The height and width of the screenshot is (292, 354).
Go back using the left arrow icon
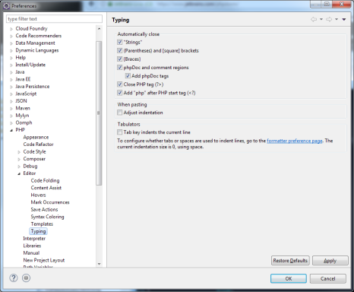click(x=314, y=19)
